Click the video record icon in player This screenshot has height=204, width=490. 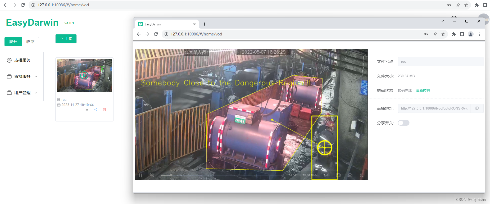click(x=338, y=175)
